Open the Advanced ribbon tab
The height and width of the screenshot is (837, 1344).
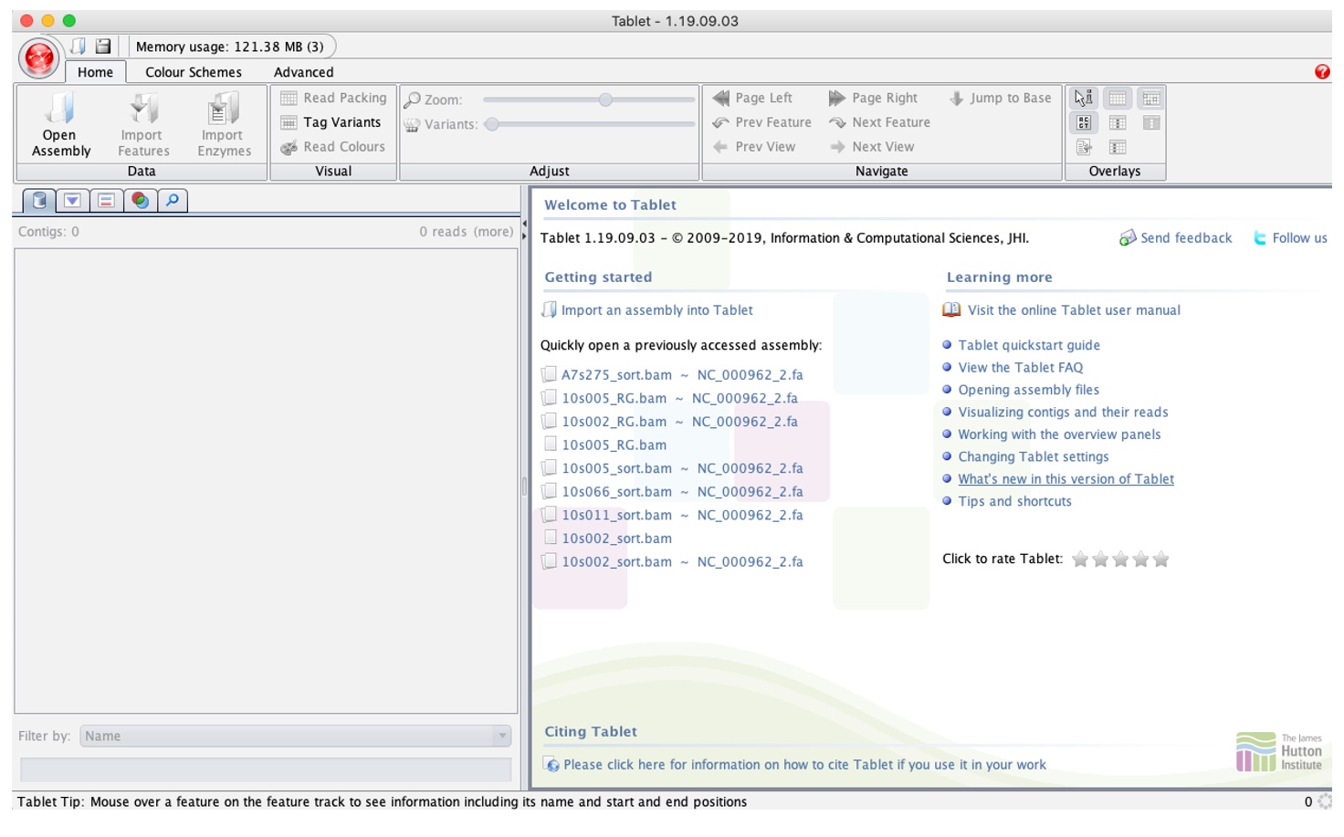(x=303, y=72)
